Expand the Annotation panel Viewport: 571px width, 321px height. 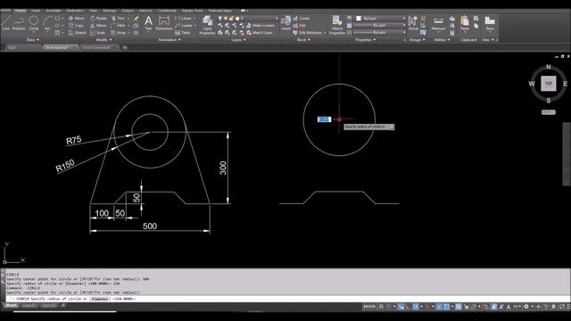pos(170,39)
